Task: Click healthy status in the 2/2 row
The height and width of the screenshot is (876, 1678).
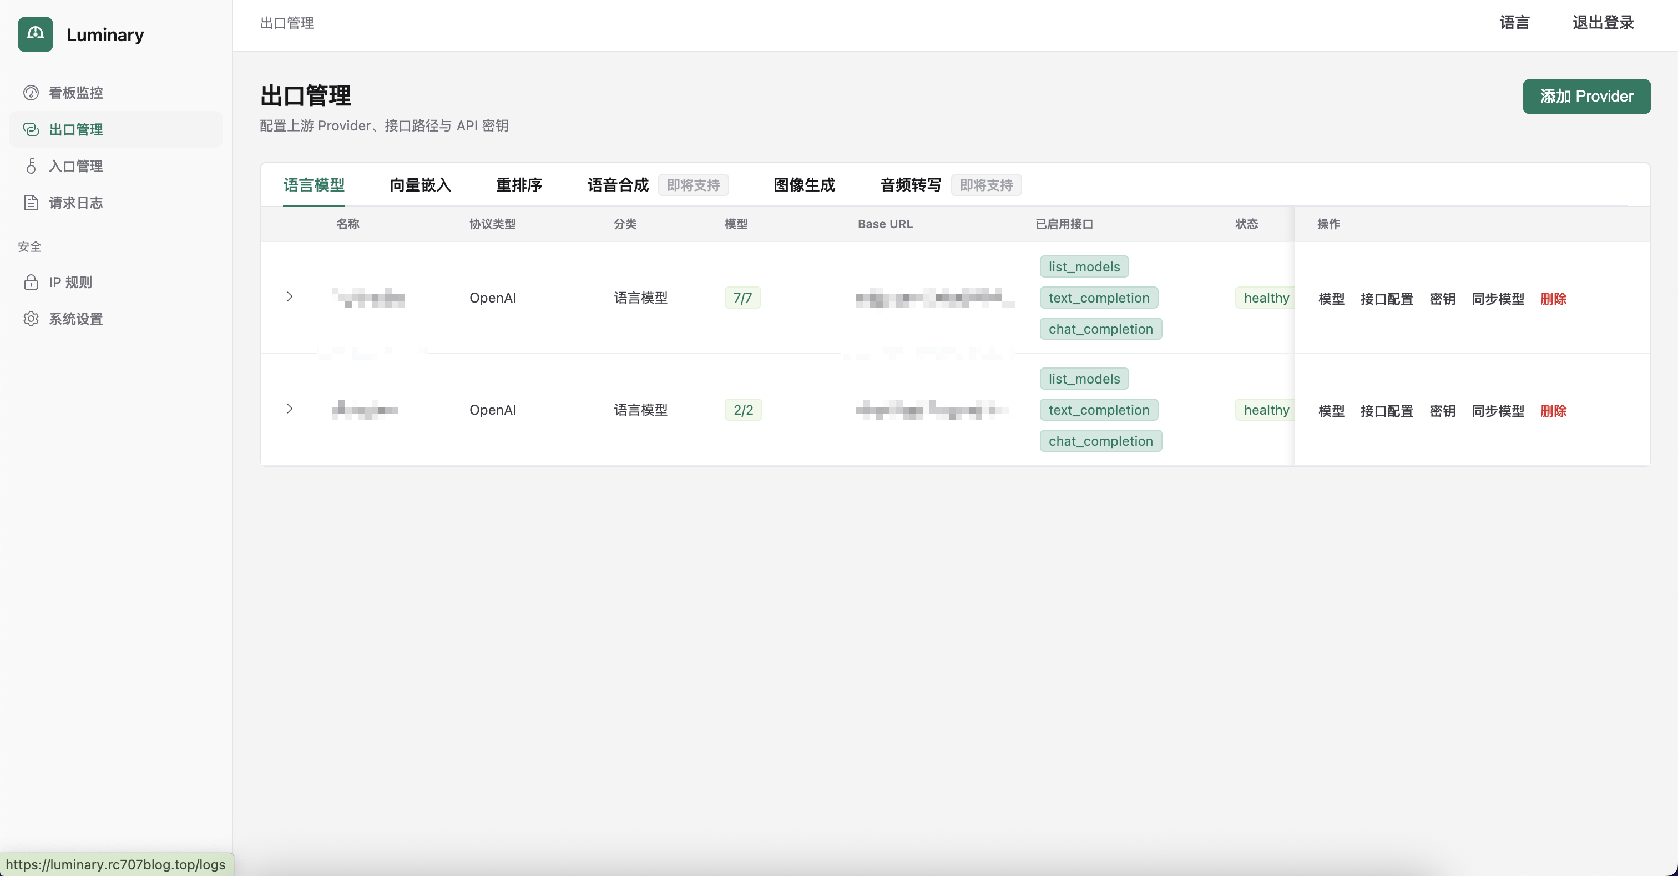Action: point(1265,410)
